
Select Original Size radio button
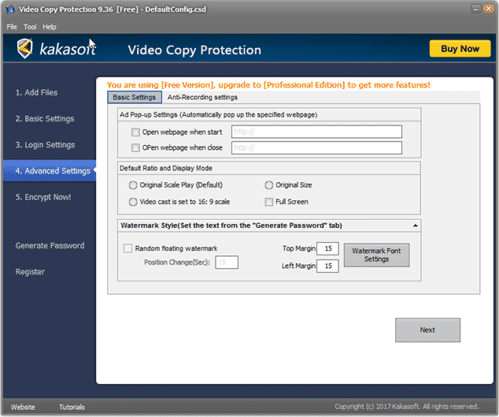click(x=269, y=185)
